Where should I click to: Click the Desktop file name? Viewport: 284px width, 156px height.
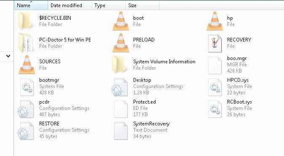coord(142,80)
